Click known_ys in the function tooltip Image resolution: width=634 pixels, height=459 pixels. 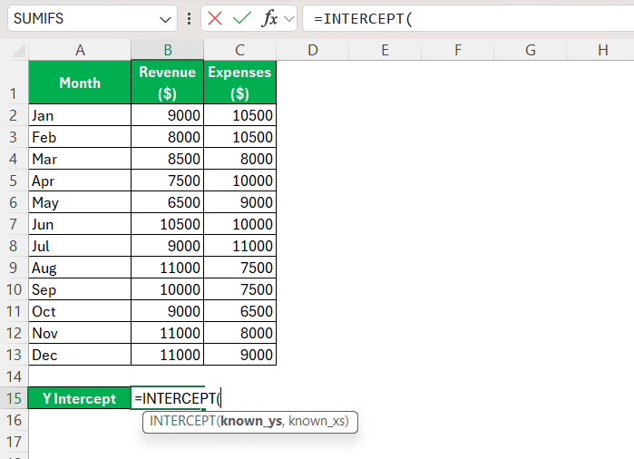coord(251,422)
